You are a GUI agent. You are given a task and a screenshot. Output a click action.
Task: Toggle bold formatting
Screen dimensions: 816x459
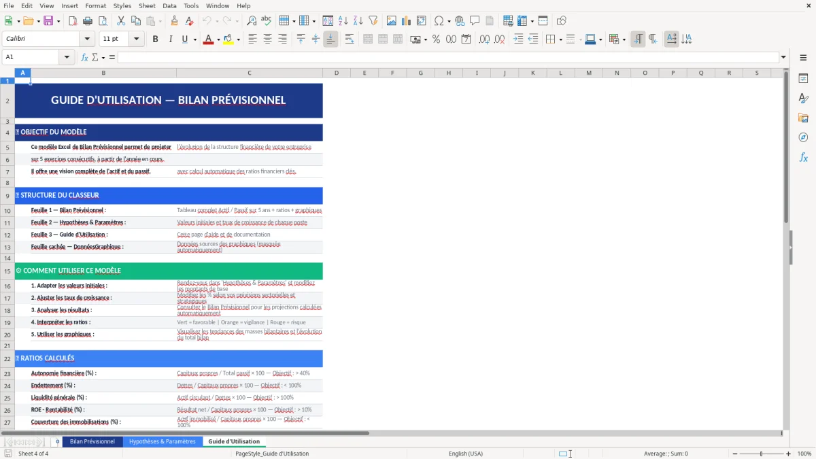tap(155, 39)
